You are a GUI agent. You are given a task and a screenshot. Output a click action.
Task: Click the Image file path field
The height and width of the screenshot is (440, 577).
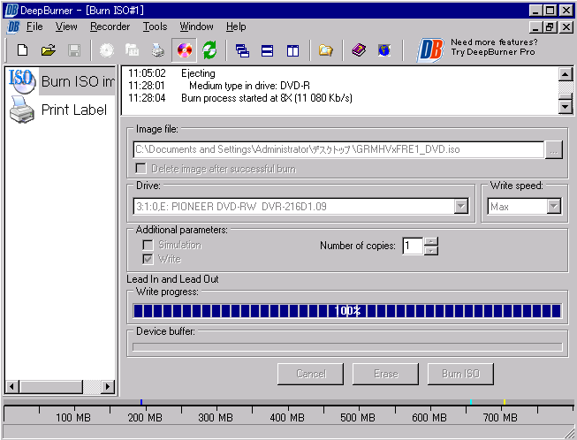[x=338, y=149]
